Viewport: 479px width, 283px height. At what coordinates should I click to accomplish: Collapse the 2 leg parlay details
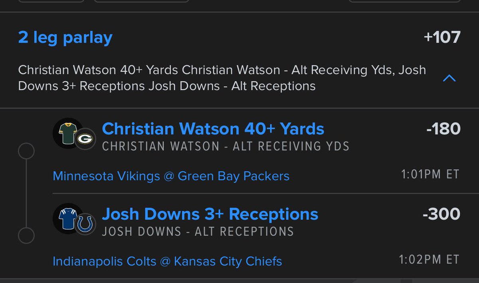click(449, 78)
